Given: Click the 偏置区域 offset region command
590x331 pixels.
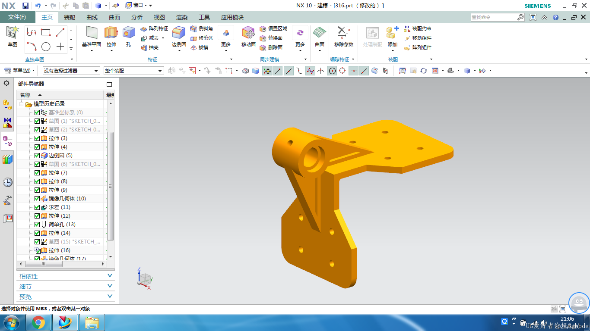Looking at the screenshot, I should pos(273,28).
